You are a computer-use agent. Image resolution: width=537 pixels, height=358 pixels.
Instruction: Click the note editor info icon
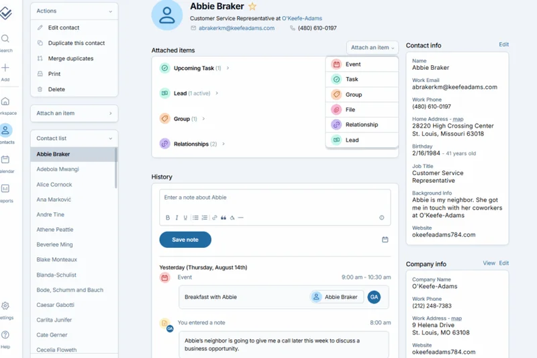pyautogui.click(x=381, y=218)
